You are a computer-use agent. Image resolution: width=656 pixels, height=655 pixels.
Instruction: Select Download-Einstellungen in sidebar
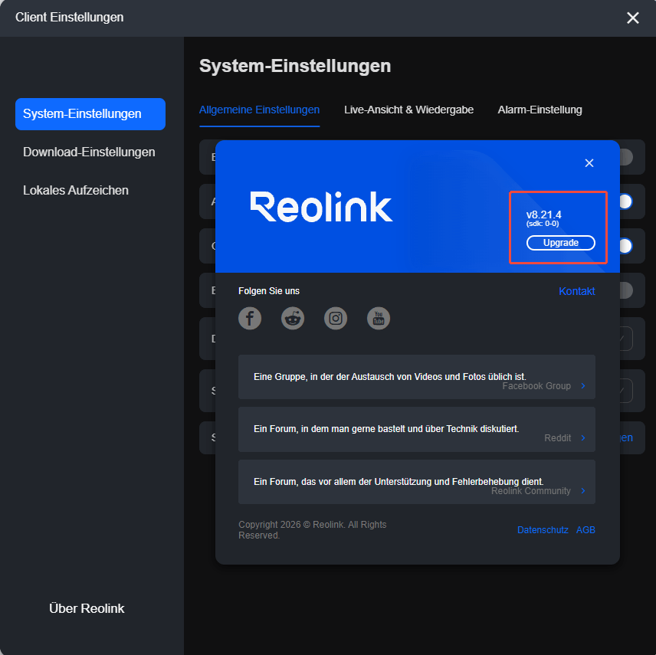(x=89, y=152)
